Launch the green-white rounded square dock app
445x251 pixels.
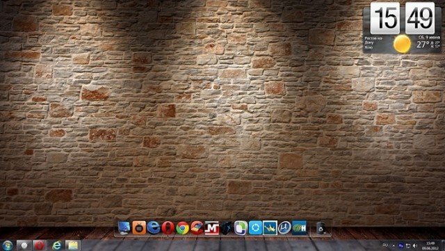point(241,228)
